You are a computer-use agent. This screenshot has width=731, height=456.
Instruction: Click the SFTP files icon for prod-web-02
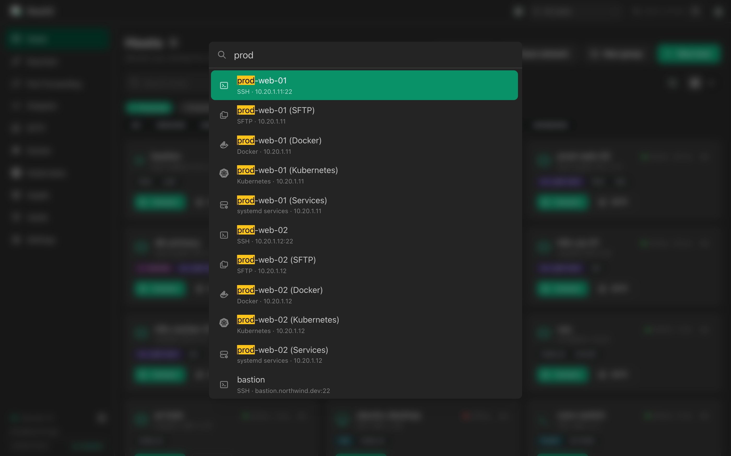tap(224, 264)
